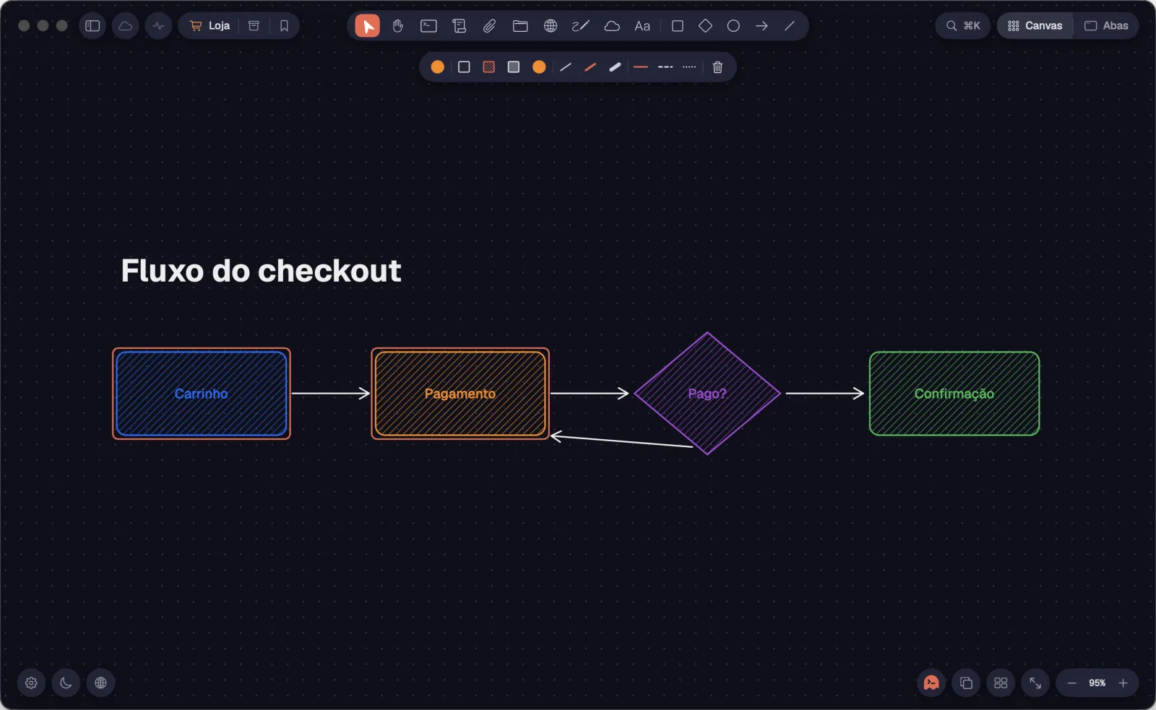The width and height of the screenshot is (1156, 710).
Task: Click the orange stroke color swatch
Action: coord(437,67)
